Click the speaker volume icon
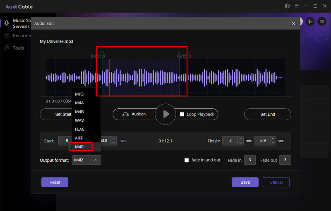Viewport: 331px width, 211px height. (x=322, y=22)
